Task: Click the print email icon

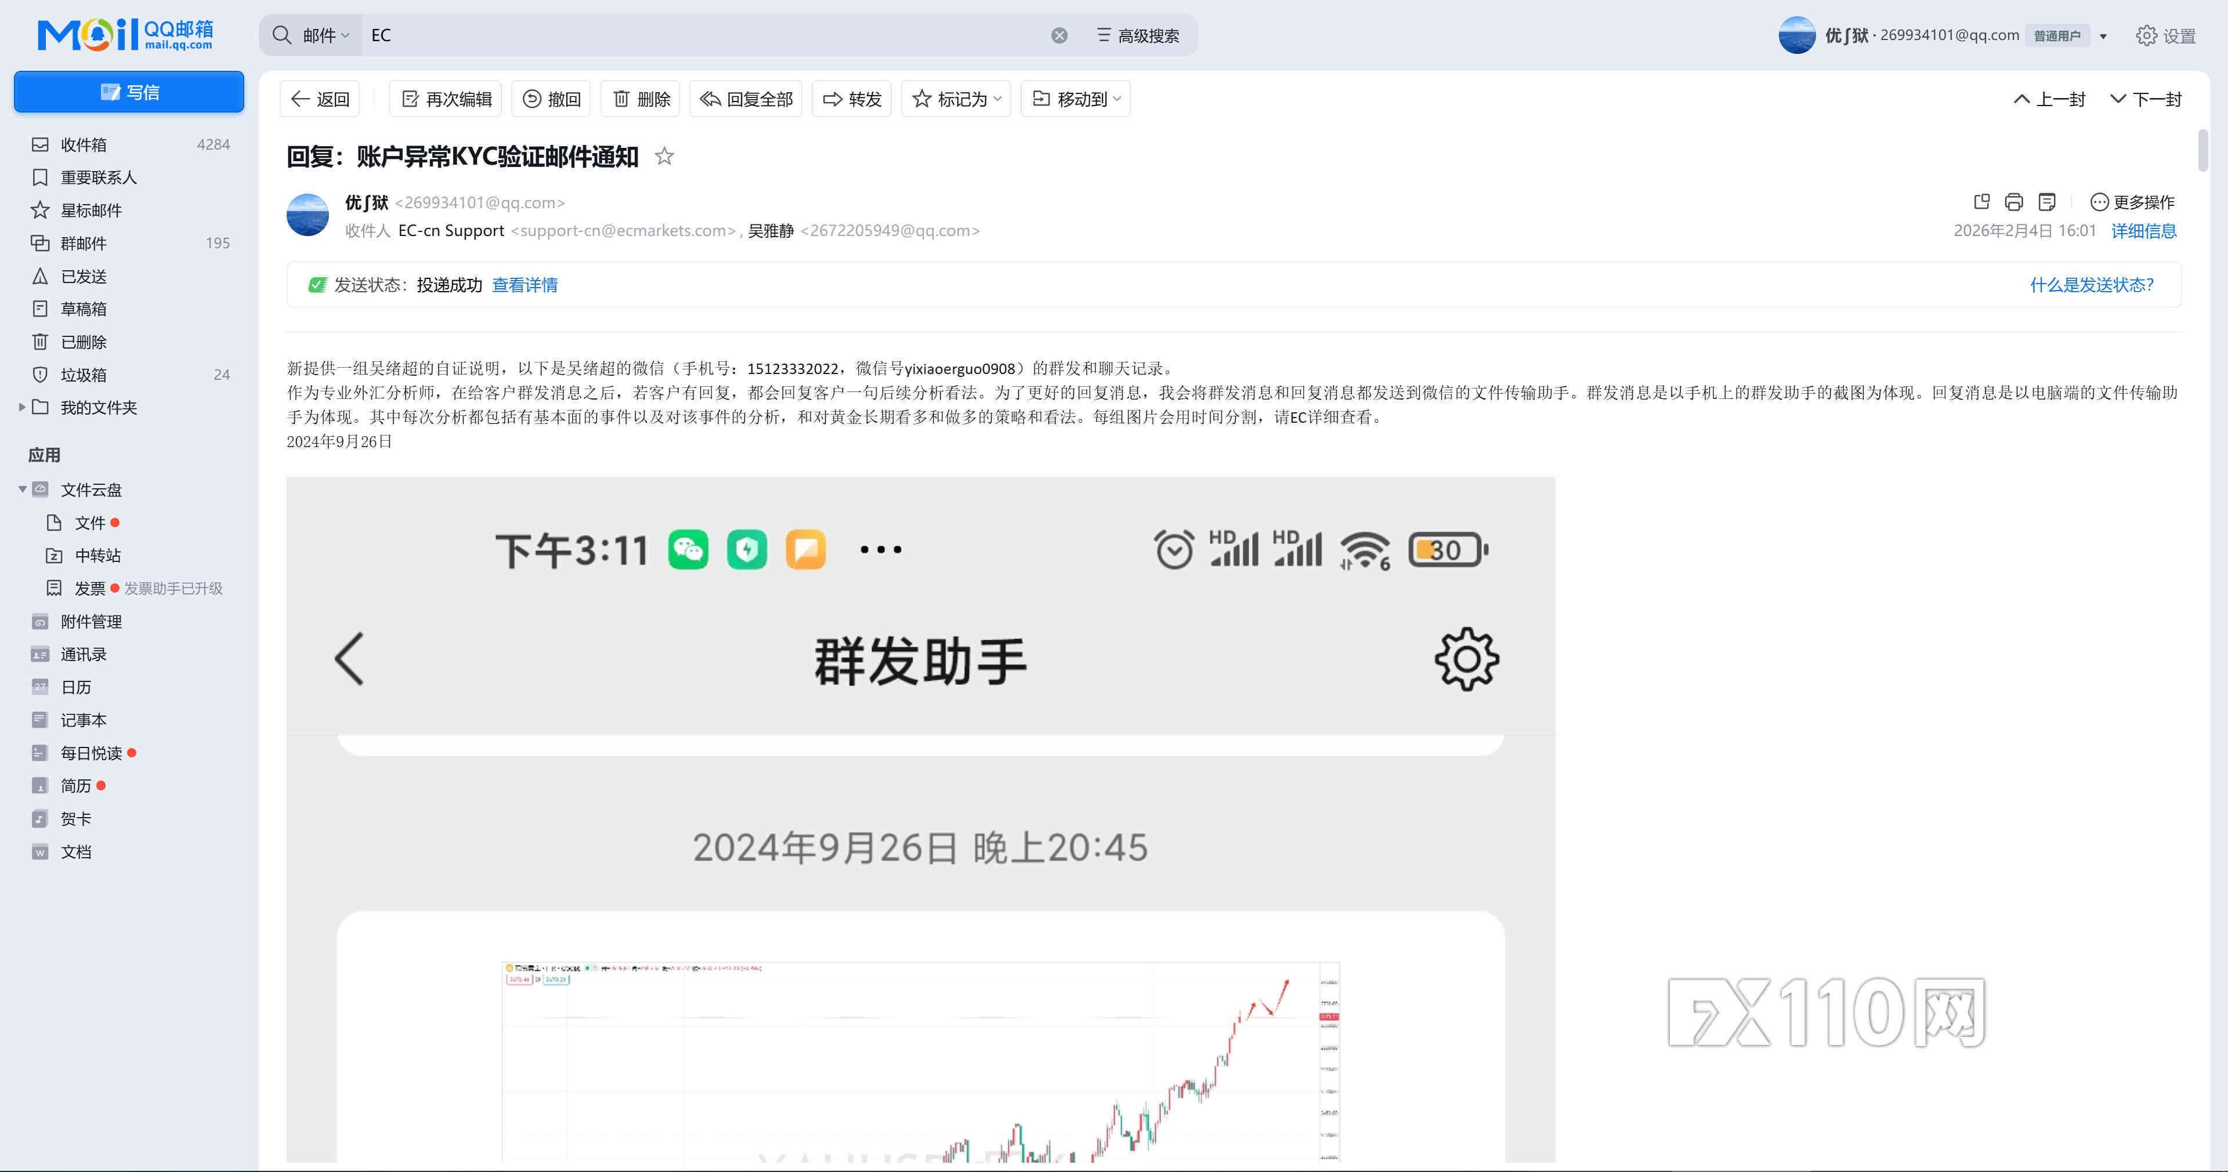Action: pos(2014,201)
